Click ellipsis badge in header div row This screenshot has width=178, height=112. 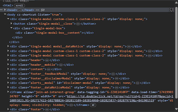click(47, 60)
